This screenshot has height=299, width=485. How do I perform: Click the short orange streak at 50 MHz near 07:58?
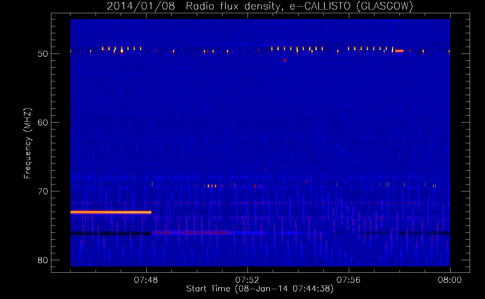pos(399,51)
